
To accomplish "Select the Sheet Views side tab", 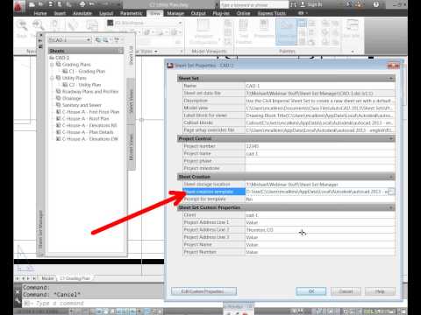I will tap(132, 101).
